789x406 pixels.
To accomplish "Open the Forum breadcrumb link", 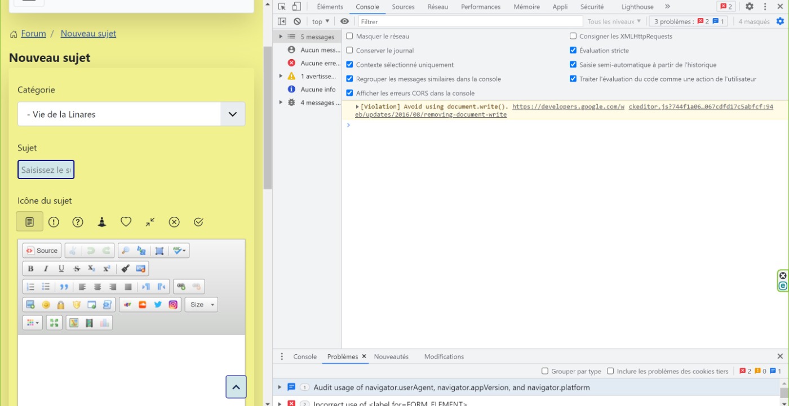I will click(x=33, y=33).
